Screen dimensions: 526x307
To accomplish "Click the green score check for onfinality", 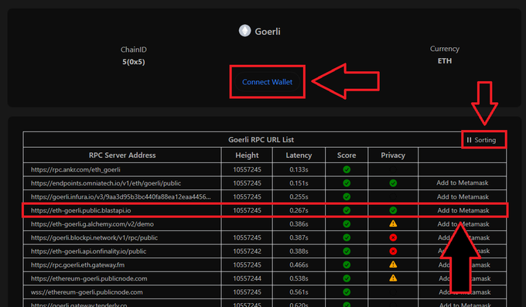I will [347, 251].
